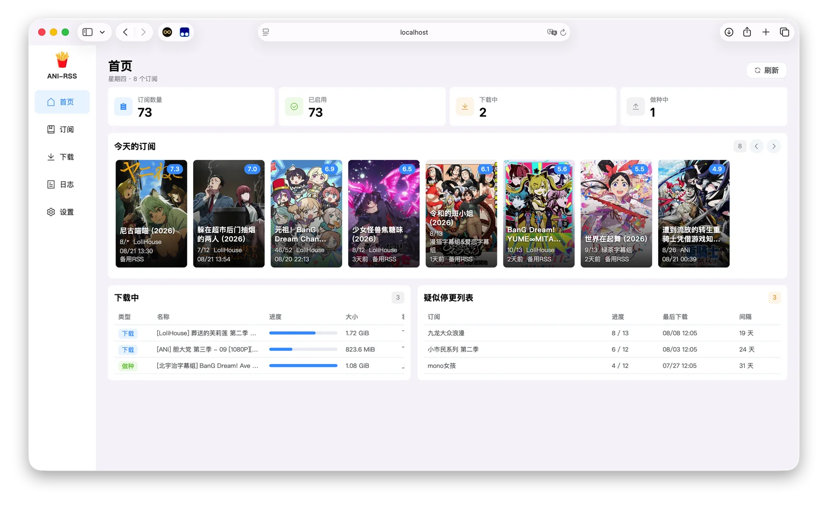
Task: Open a new tab with plus button
Action: (766, 32)
